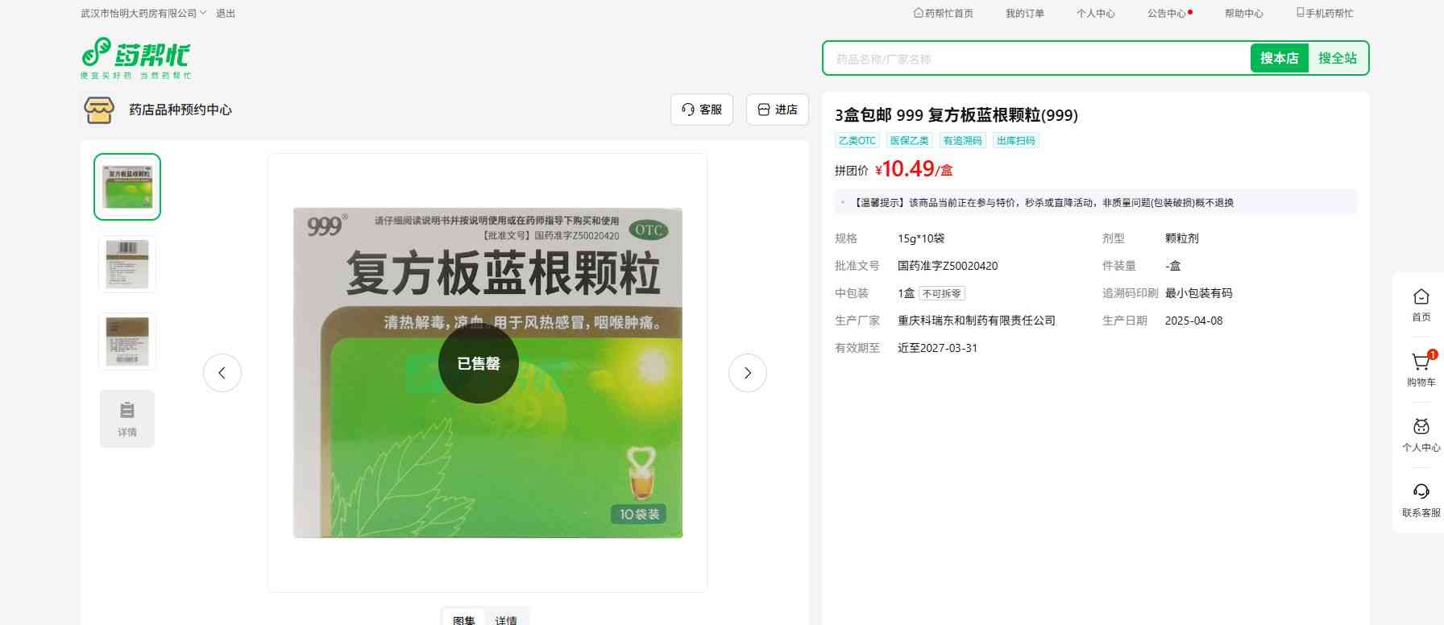Click the 联系客服 headset icon

pos(1421,493)
